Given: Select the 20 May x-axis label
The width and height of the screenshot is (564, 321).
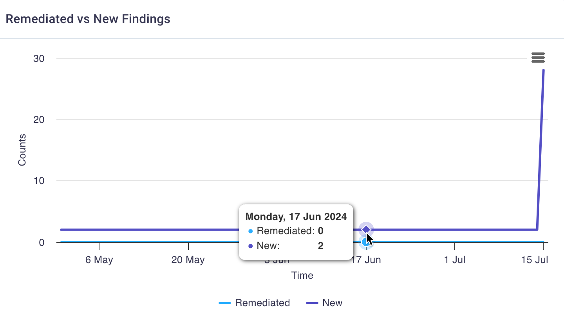Looking at the screenshot, I should 188,260.
